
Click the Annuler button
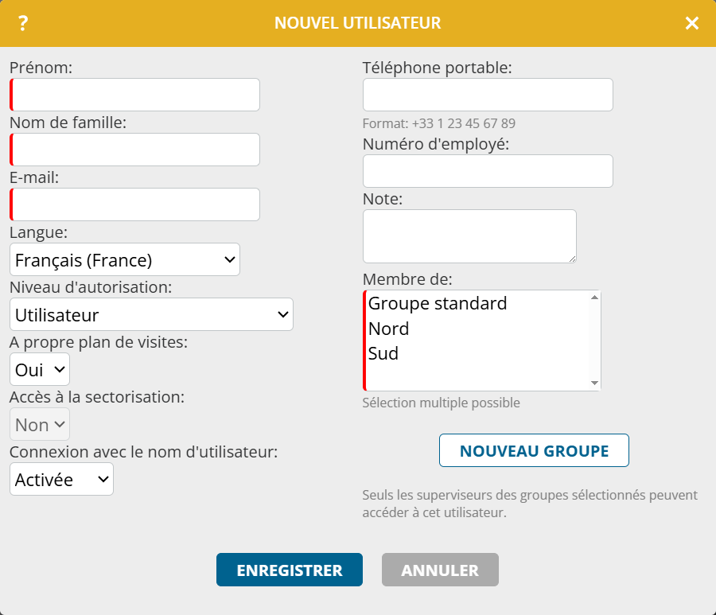(440, 570)
